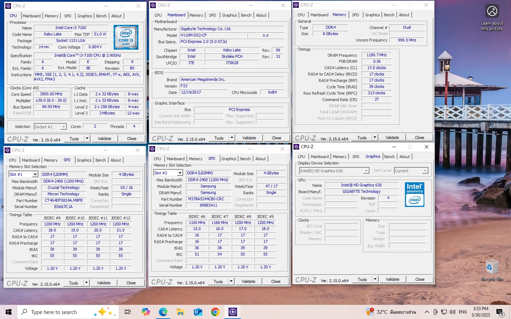Click the Part Number M378A5244CB0-CRC field
511x319 pixels.
pos(208,199)
